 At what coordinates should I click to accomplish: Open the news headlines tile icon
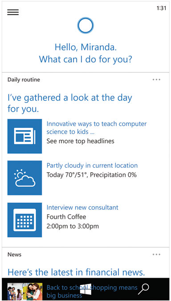pos(24,136)
